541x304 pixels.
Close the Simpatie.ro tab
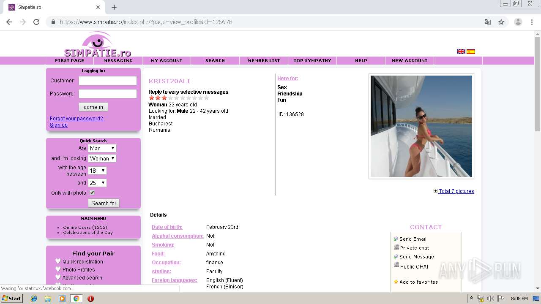pos(98,7)
